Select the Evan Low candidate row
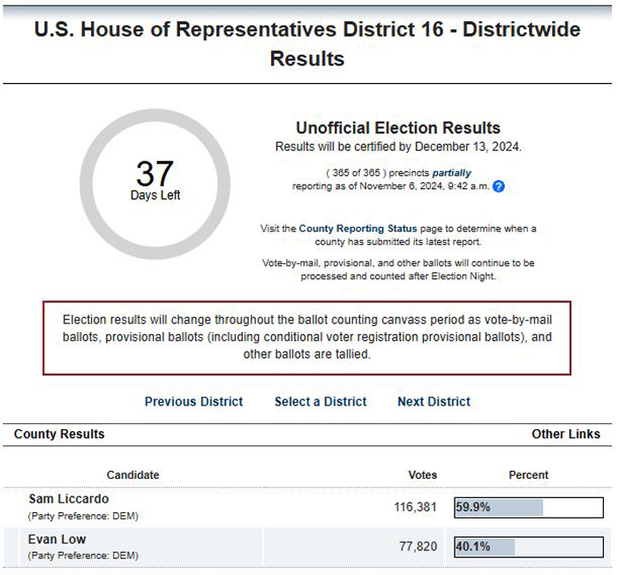The height and width of the screenshot is (575, 618). (x=307, y=547)
